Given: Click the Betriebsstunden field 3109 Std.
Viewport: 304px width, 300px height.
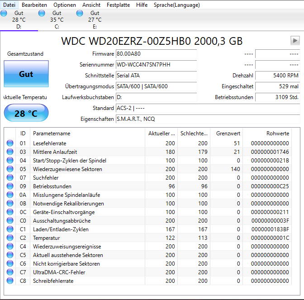Looking at the screenshot, I should (278, 97).
